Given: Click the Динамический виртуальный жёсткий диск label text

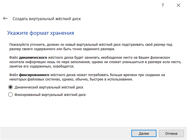Looking at the screenshot, I should tap(49, 87).
